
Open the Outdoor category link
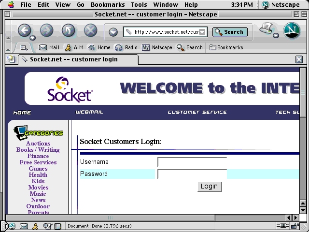point(38,206)
